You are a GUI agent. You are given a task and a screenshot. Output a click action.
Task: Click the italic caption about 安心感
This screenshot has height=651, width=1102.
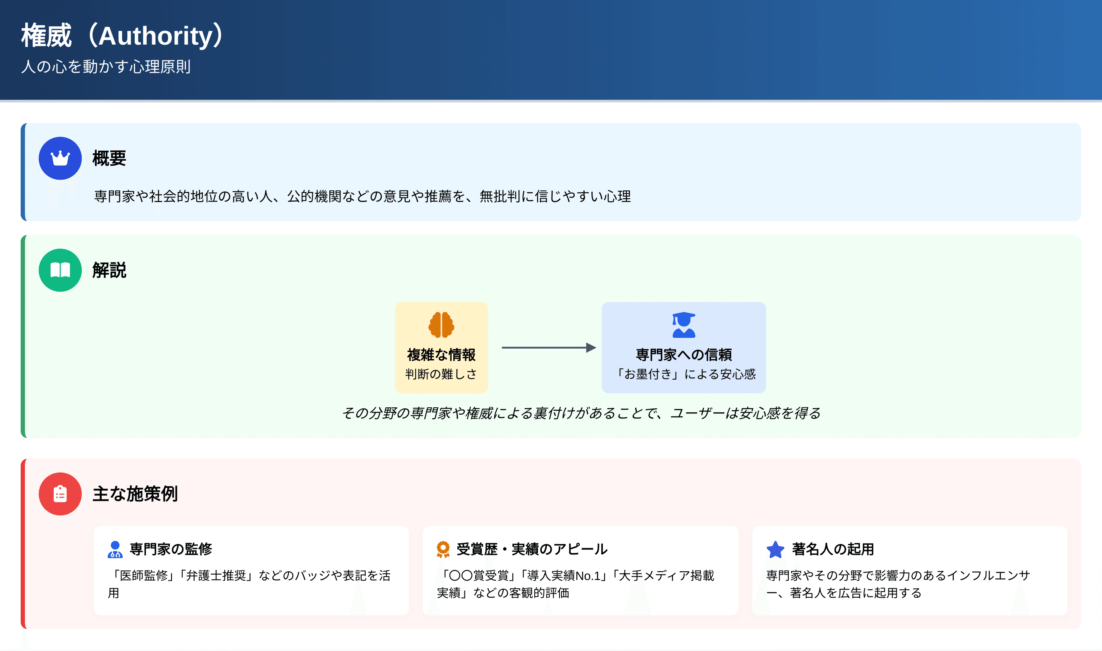click(x=581, y=413)
